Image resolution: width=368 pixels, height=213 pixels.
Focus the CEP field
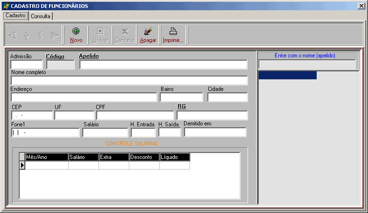tap(32, 115)
